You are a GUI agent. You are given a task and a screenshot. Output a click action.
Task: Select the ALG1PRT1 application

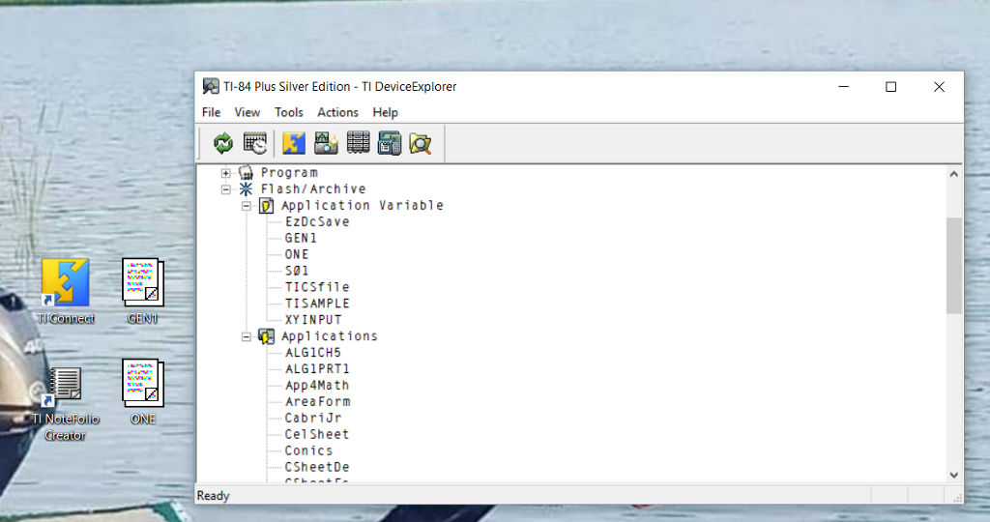pos(317,369)
